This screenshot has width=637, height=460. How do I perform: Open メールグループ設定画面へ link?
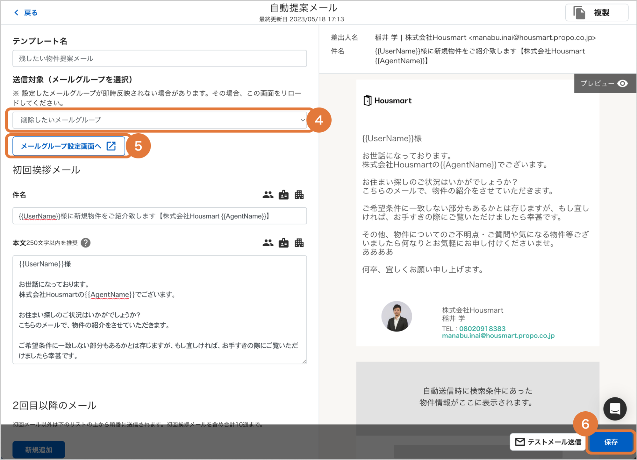tap(69, 146)
